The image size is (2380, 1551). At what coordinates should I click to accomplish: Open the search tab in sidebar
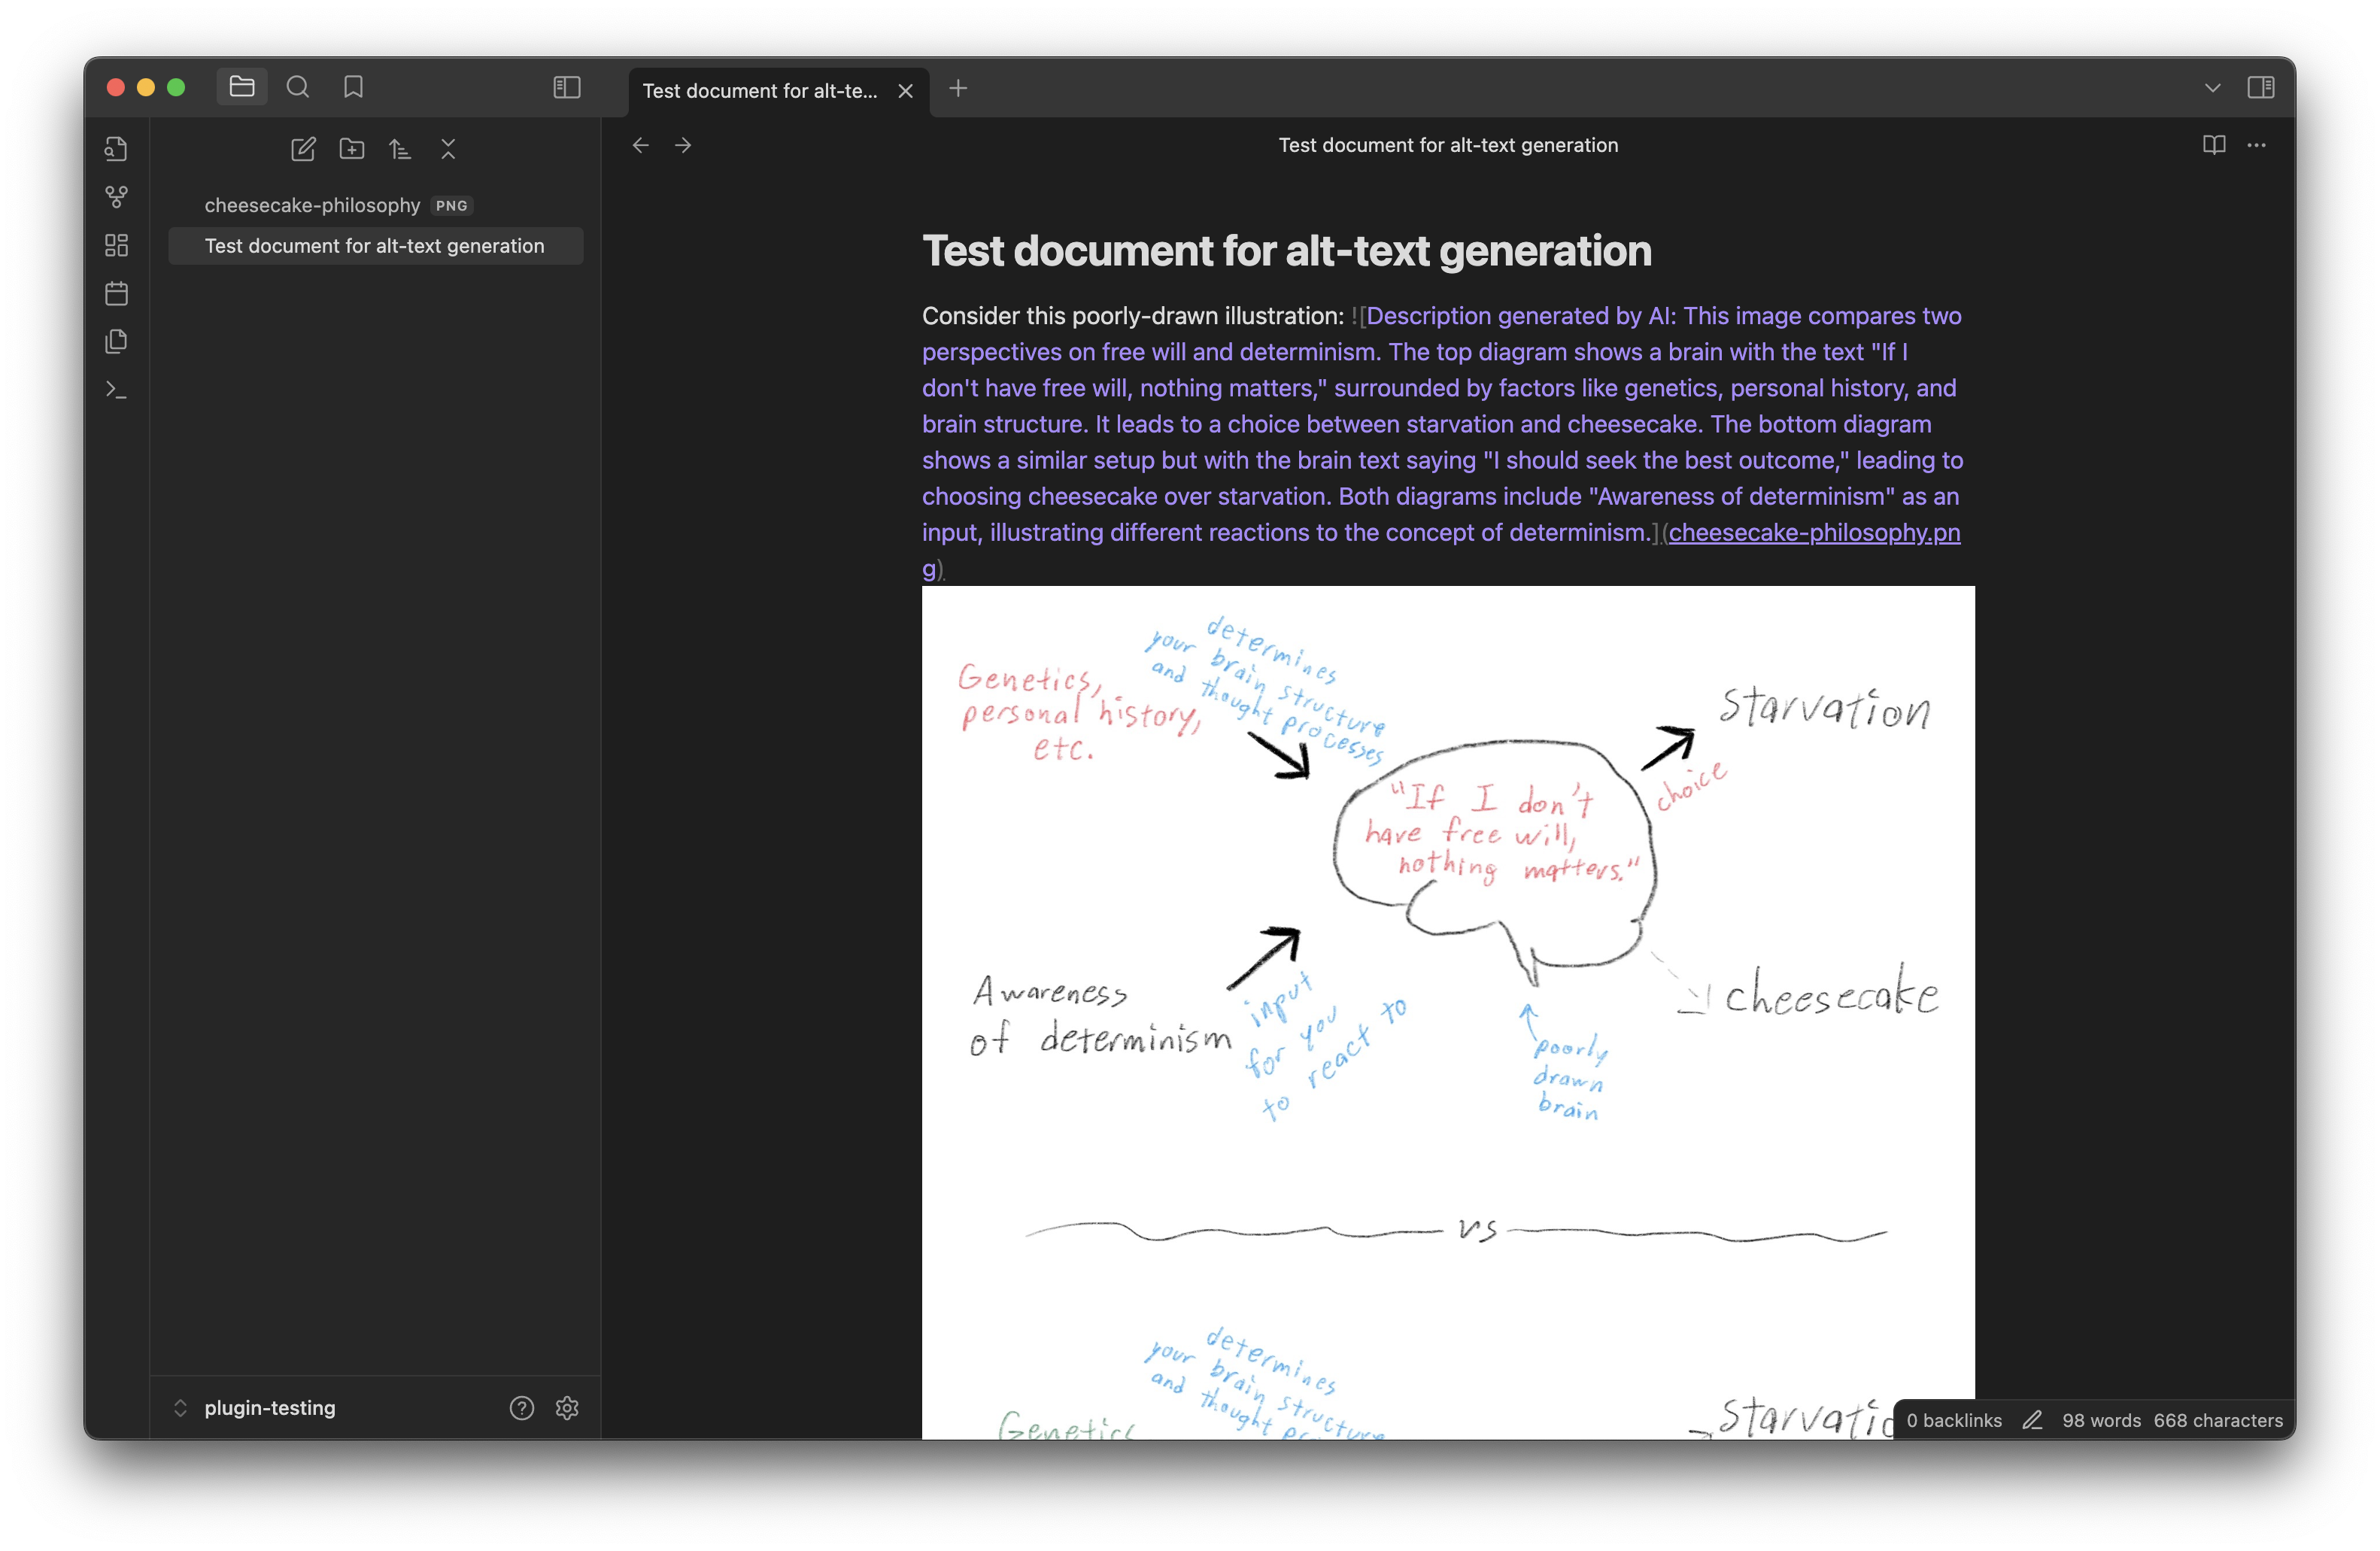pyautogui.click(x=298, y=88)
